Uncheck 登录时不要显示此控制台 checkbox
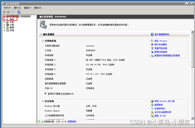The width and height of the screenshot is (195, 128). click(x=46, y=94)
